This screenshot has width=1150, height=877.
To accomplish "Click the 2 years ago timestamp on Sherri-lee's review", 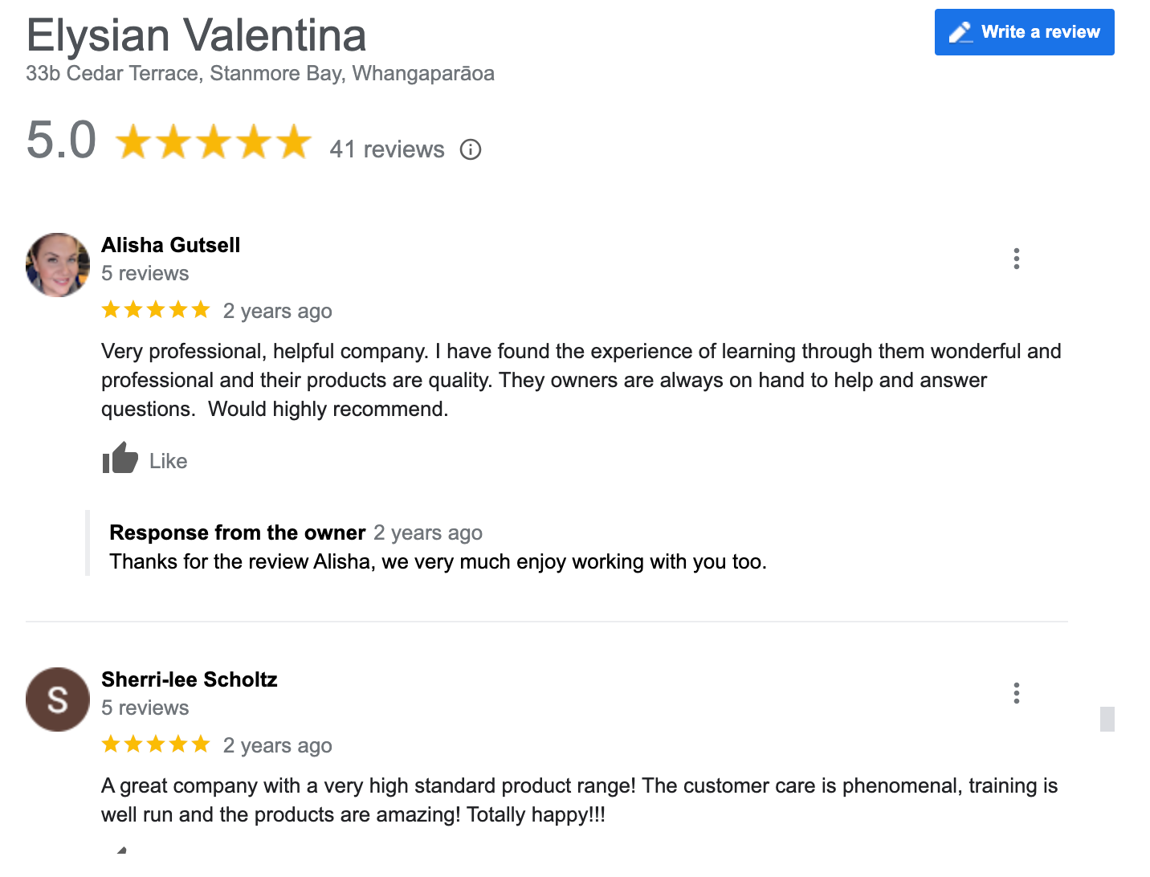I will click(278, 745).
